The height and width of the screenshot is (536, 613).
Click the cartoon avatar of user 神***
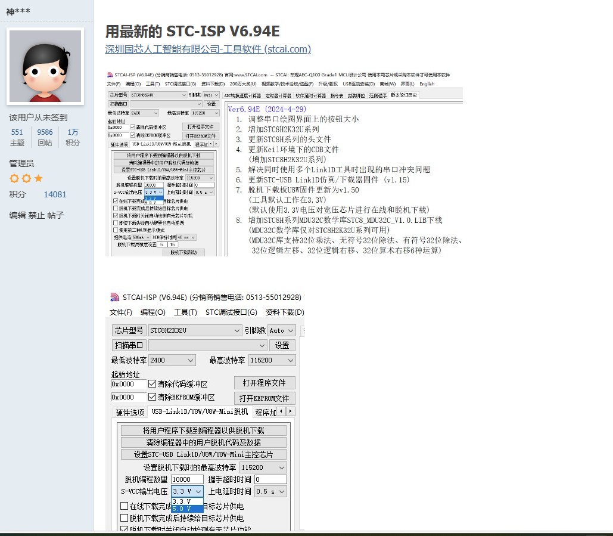(45, 66)
